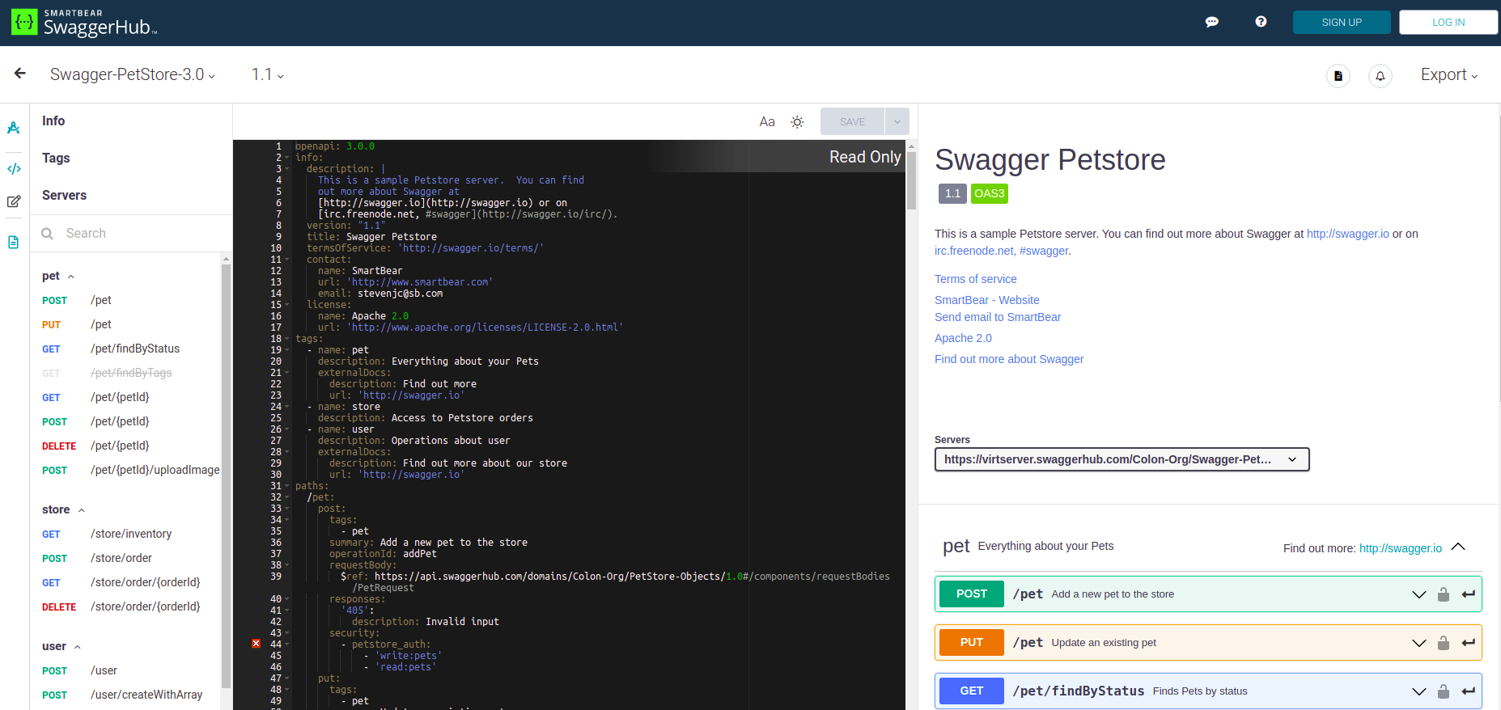This screenshot has height=710, width=1501.
Task: Click the back arrow next to Swagger-PetStore-3.0
Action: coord(20,74)
